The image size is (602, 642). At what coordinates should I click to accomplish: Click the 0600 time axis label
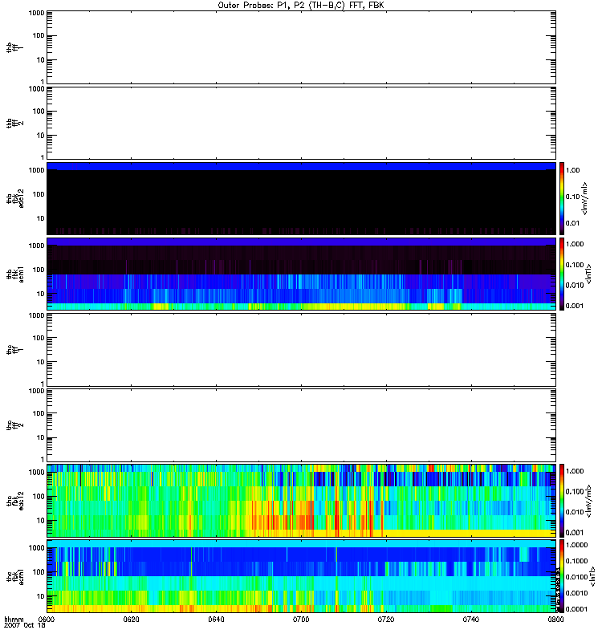coord(47,620)
